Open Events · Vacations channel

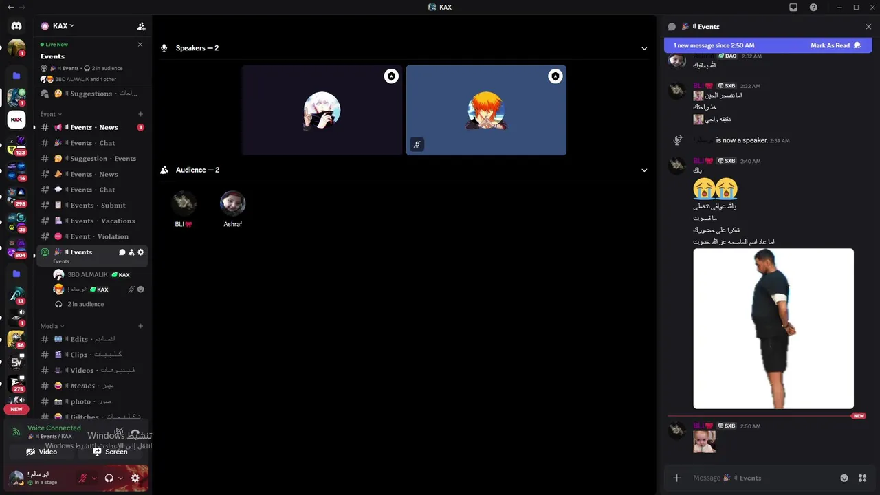(92, 221)
